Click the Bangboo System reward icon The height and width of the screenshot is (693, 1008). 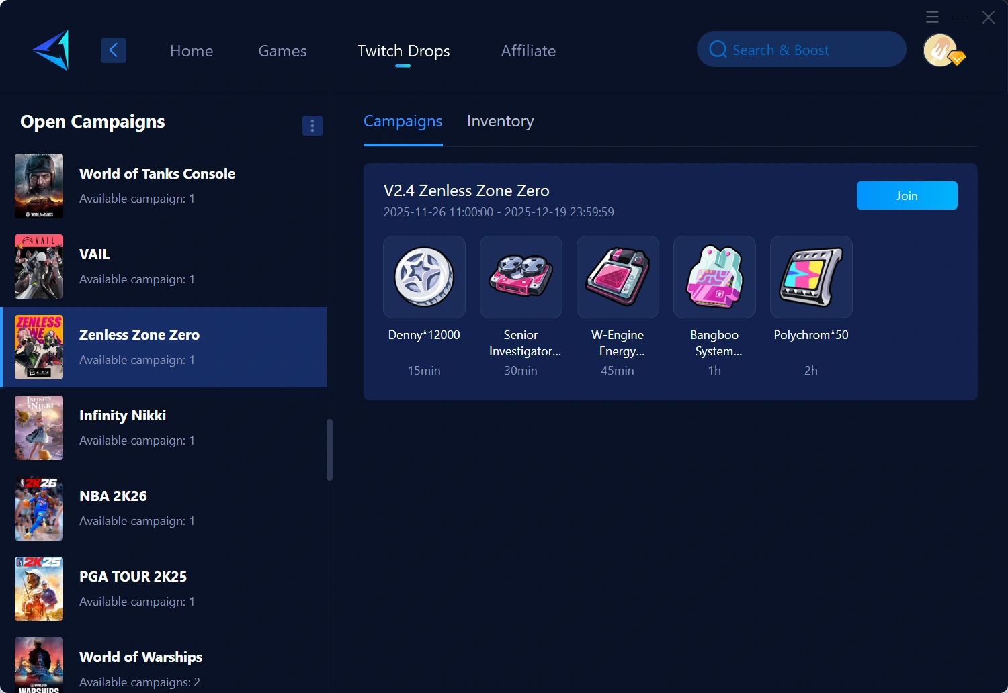coord(714,277)
